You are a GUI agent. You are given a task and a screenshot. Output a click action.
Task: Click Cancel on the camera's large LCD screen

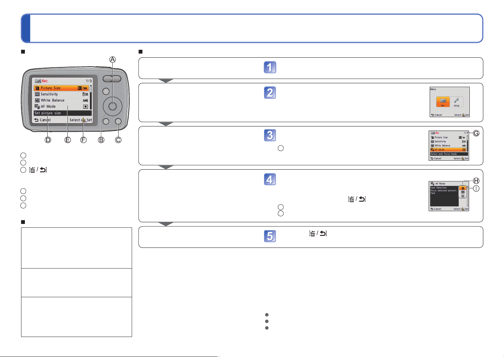pyautogui.click(x=43, y=120)
